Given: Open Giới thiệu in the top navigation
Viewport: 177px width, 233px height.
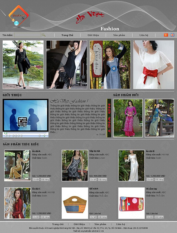Looking at the screenshot, I should [x=93, y=35].
